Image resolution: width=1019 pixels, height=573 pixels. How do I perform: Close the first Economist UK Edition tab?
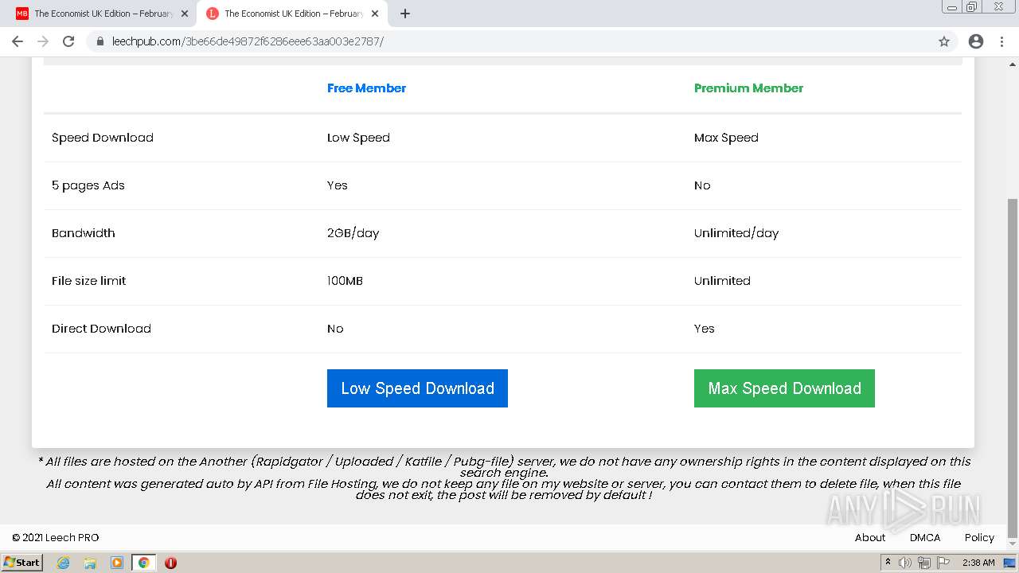tap(185, 14)
